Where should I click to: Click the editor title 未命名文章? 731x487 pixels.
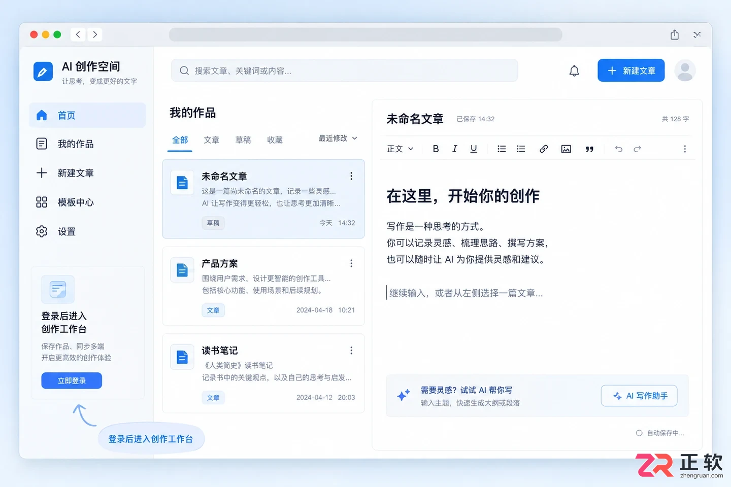415,119
